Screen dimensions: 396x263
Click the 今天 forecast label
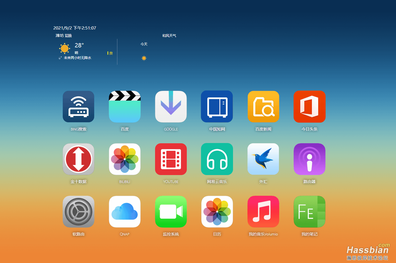[144, 44]
